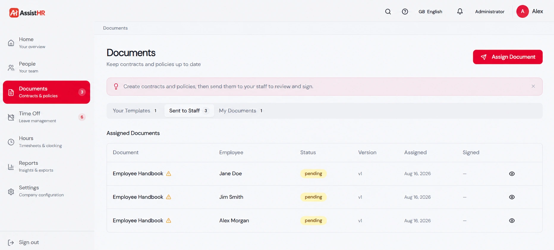Open Time Off leave management

[46, 117]
